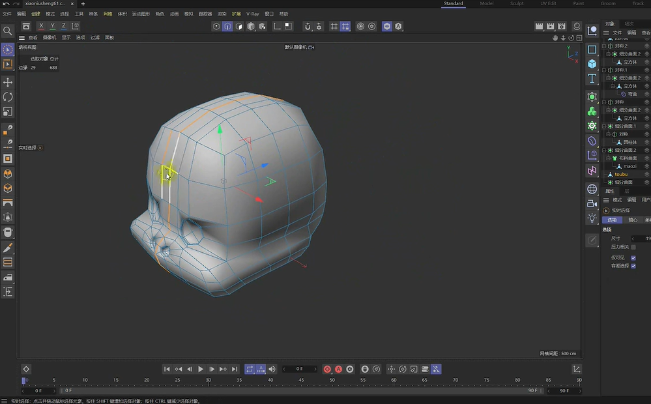Select the Knife brush tool icon
The image size is (651, 404).
tap(7, 248)
